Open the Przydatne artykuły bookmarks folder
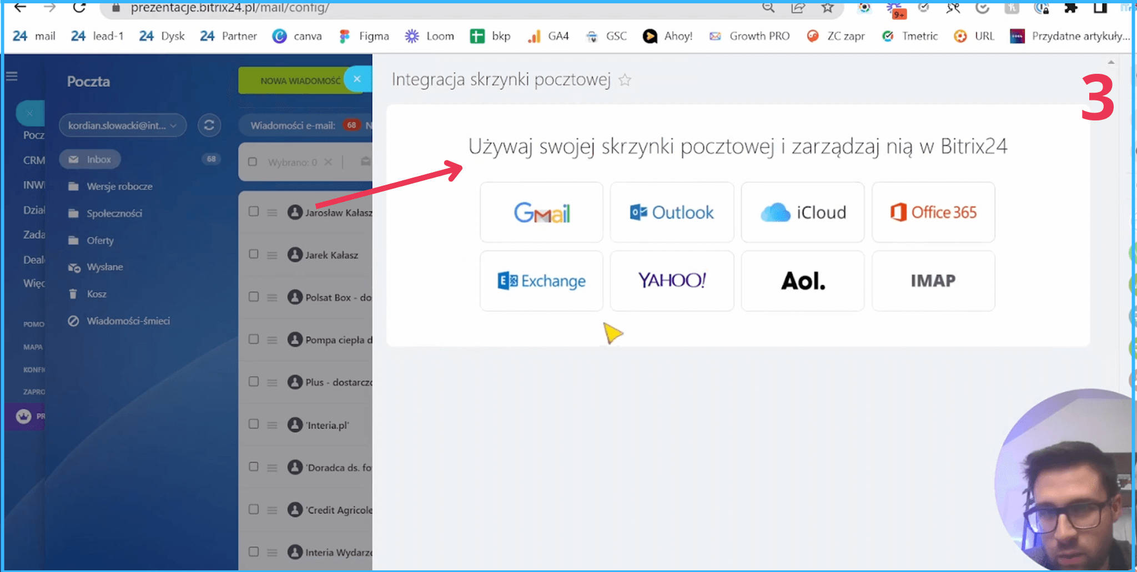 1070,36
